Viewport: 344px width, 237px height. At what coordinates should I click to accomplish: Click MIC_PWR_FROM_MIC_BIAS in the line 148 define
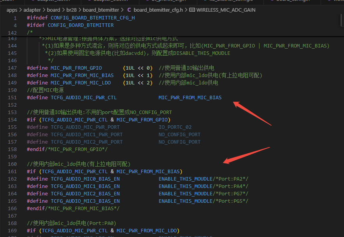point(82,75)
